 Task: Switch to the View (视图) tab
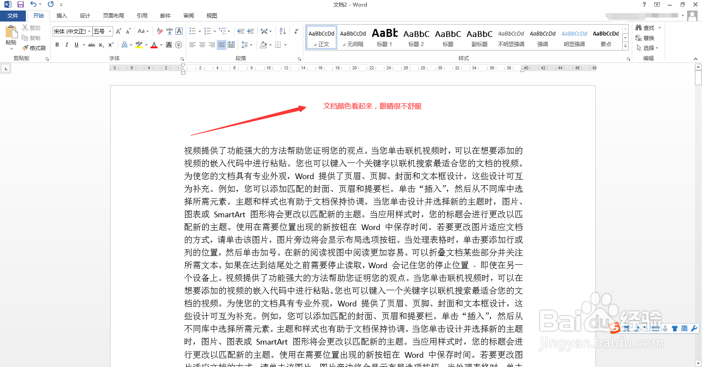212,16
